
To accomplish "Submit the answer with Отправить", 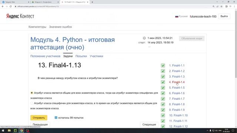I will point(39,117).
